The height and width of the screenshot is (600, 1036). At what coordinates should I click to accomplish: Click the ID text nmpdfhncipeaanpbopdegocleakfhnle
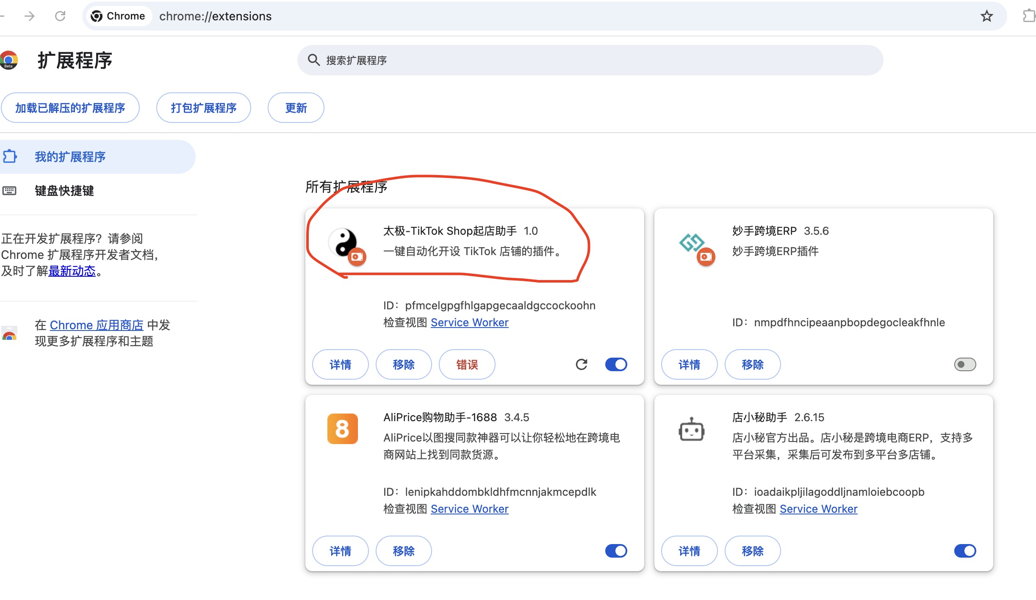click(849, 322)
